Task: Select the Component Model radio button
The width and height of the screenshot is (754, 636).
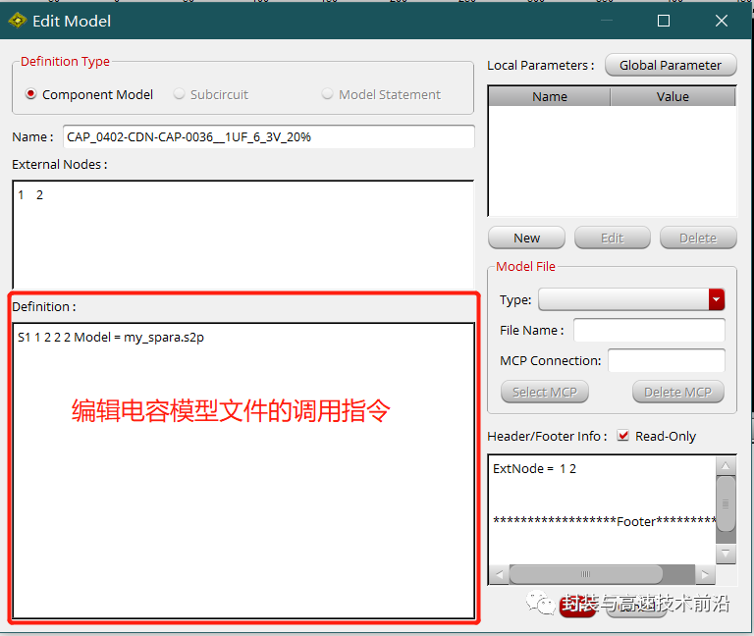Action: (x=30, y=94)
